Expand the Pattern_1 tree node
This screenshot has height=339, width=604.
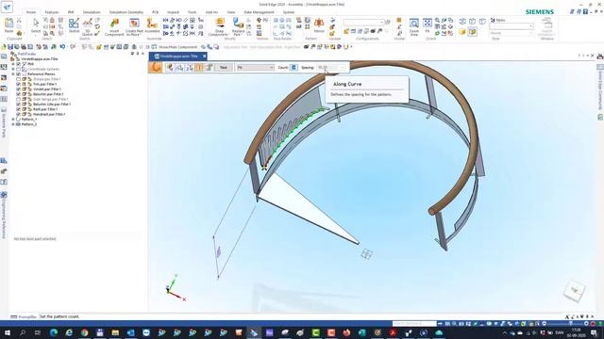coord(13,120)
